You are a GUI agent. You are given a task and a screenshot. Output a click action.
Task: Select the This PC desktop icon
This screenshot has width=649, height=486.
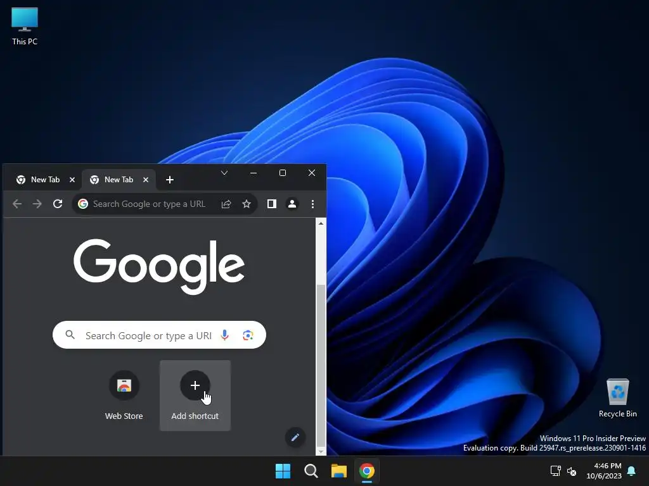(25, 26)
